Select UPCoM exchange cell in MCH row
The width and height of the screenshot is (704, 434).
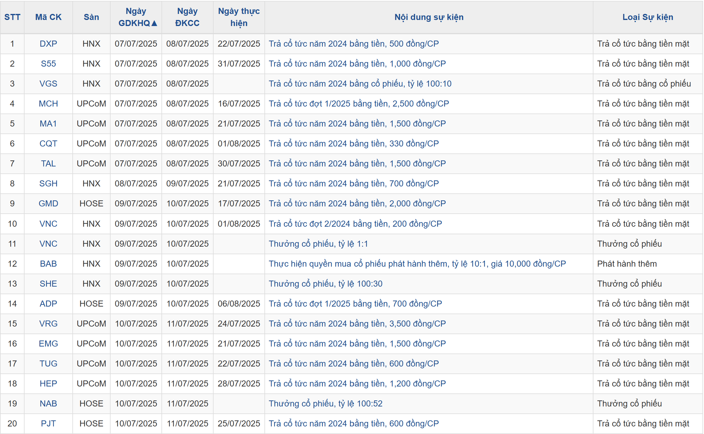pos(91,104)
